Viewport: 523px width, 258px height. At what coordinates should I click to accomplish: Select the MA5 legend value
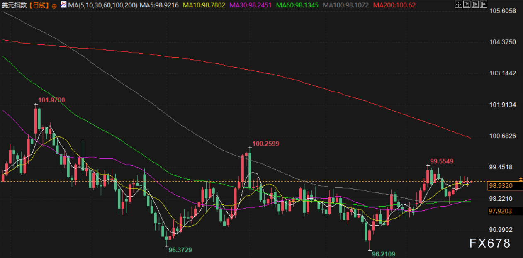point(159,5)
